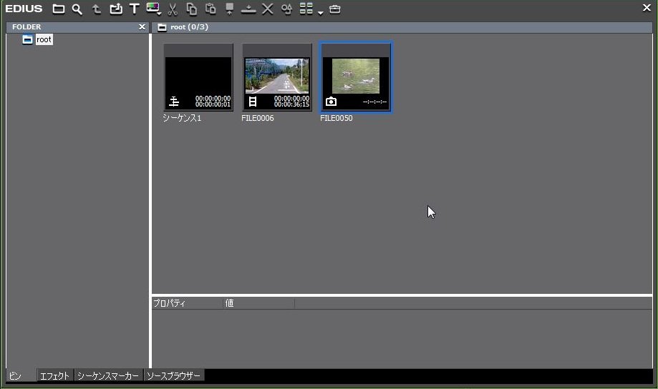Click the New Clip color bars icon
Viewport: 658px width, 389px height.
pyautogui.click(x=153, y=8)
